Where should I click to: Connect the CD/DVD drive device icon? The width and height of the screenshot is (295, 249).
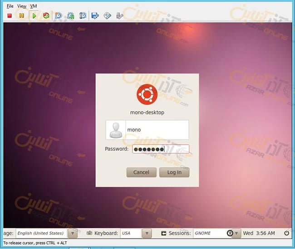[108, 15]
